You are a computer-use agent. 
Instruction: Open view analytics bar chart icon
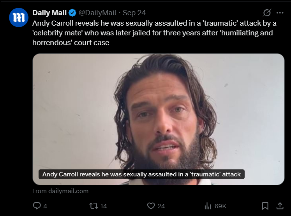[208, 206]
